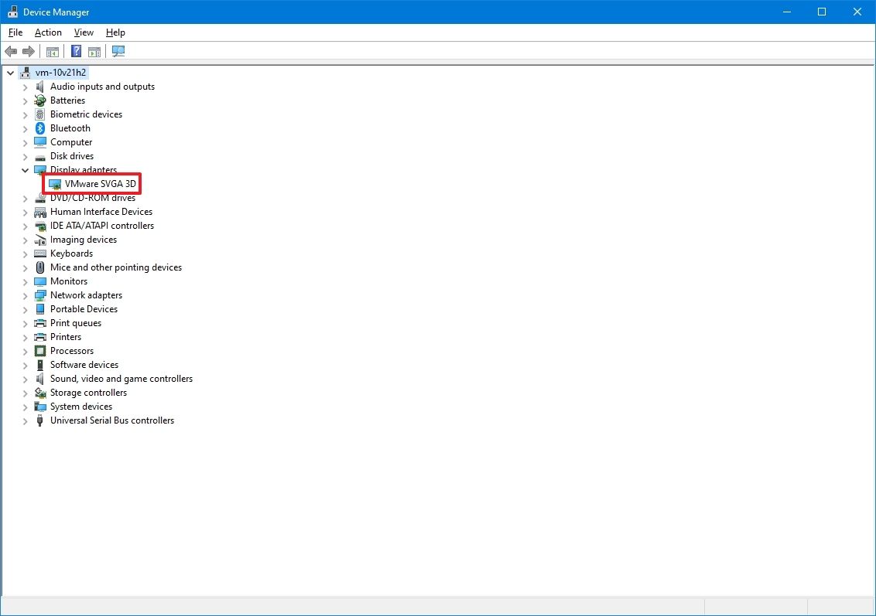Click the blue Help question-mark toolbar icon
The width and height of the screenshot is (876, 616).
[76, 51]
